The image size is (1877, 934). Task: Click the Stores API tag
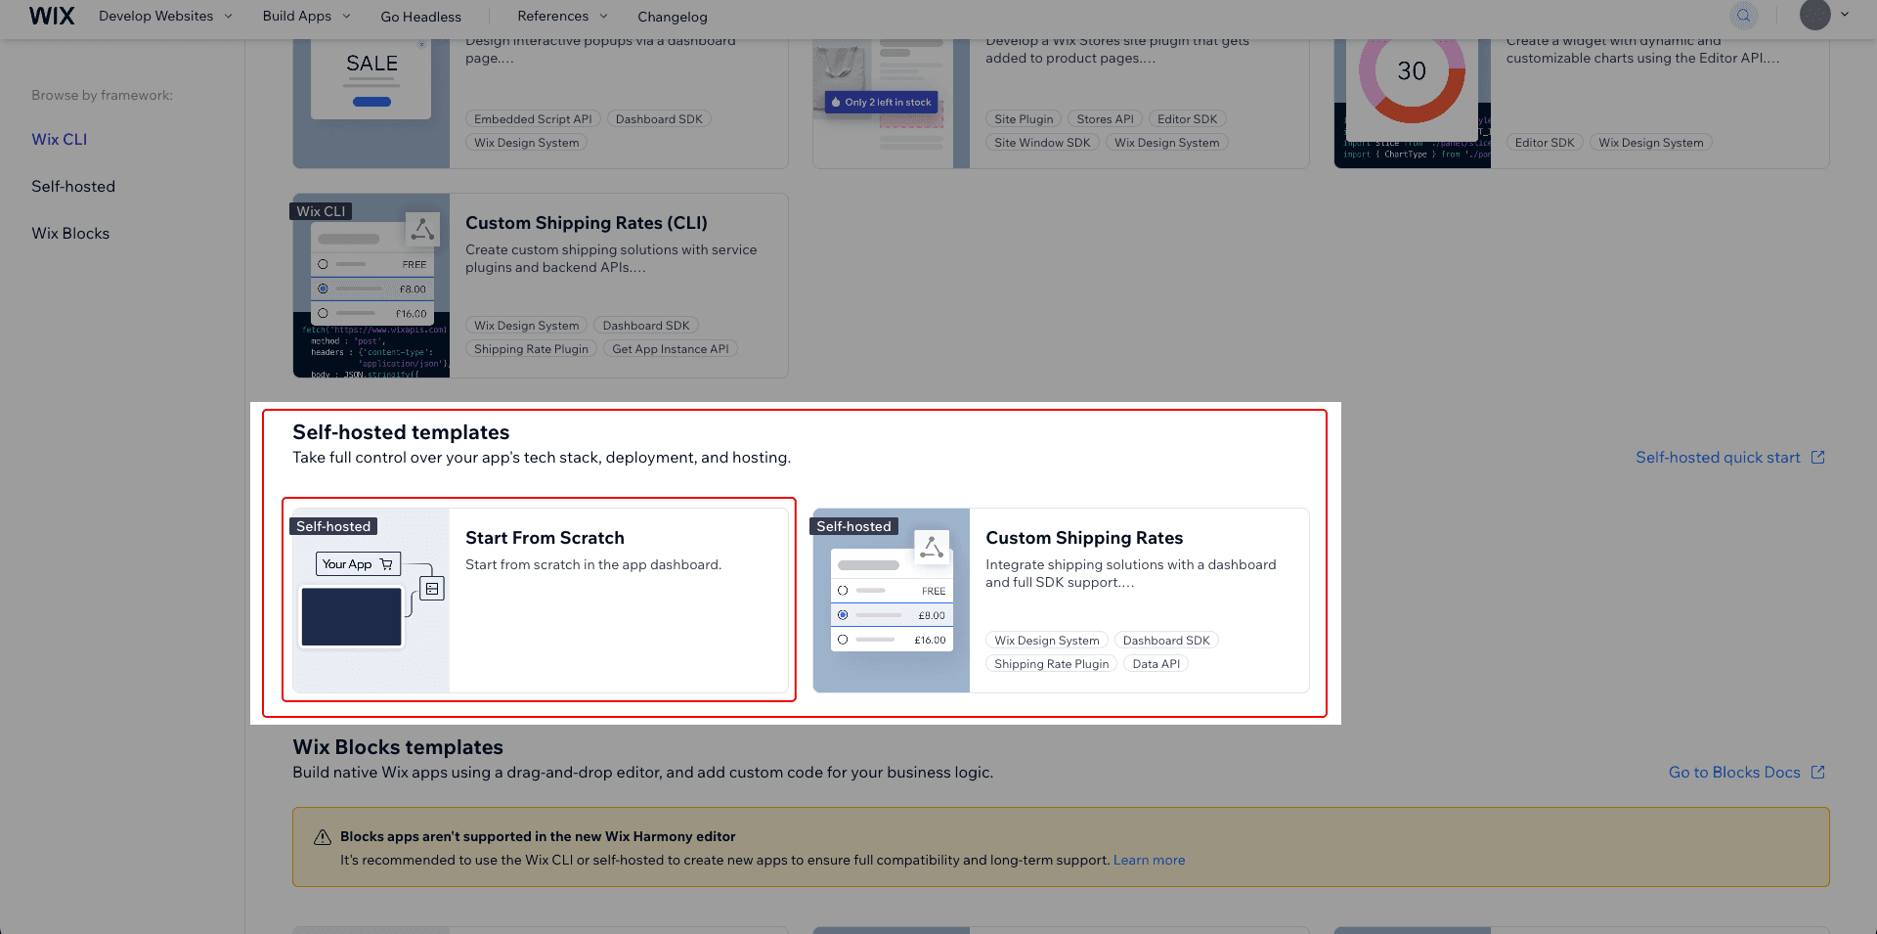(x=1105, y=119)
